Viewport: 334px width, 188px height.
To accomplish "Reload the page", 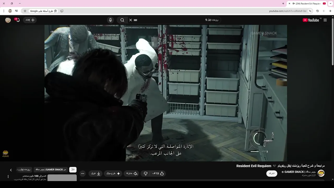I will (x=318, y=11).
